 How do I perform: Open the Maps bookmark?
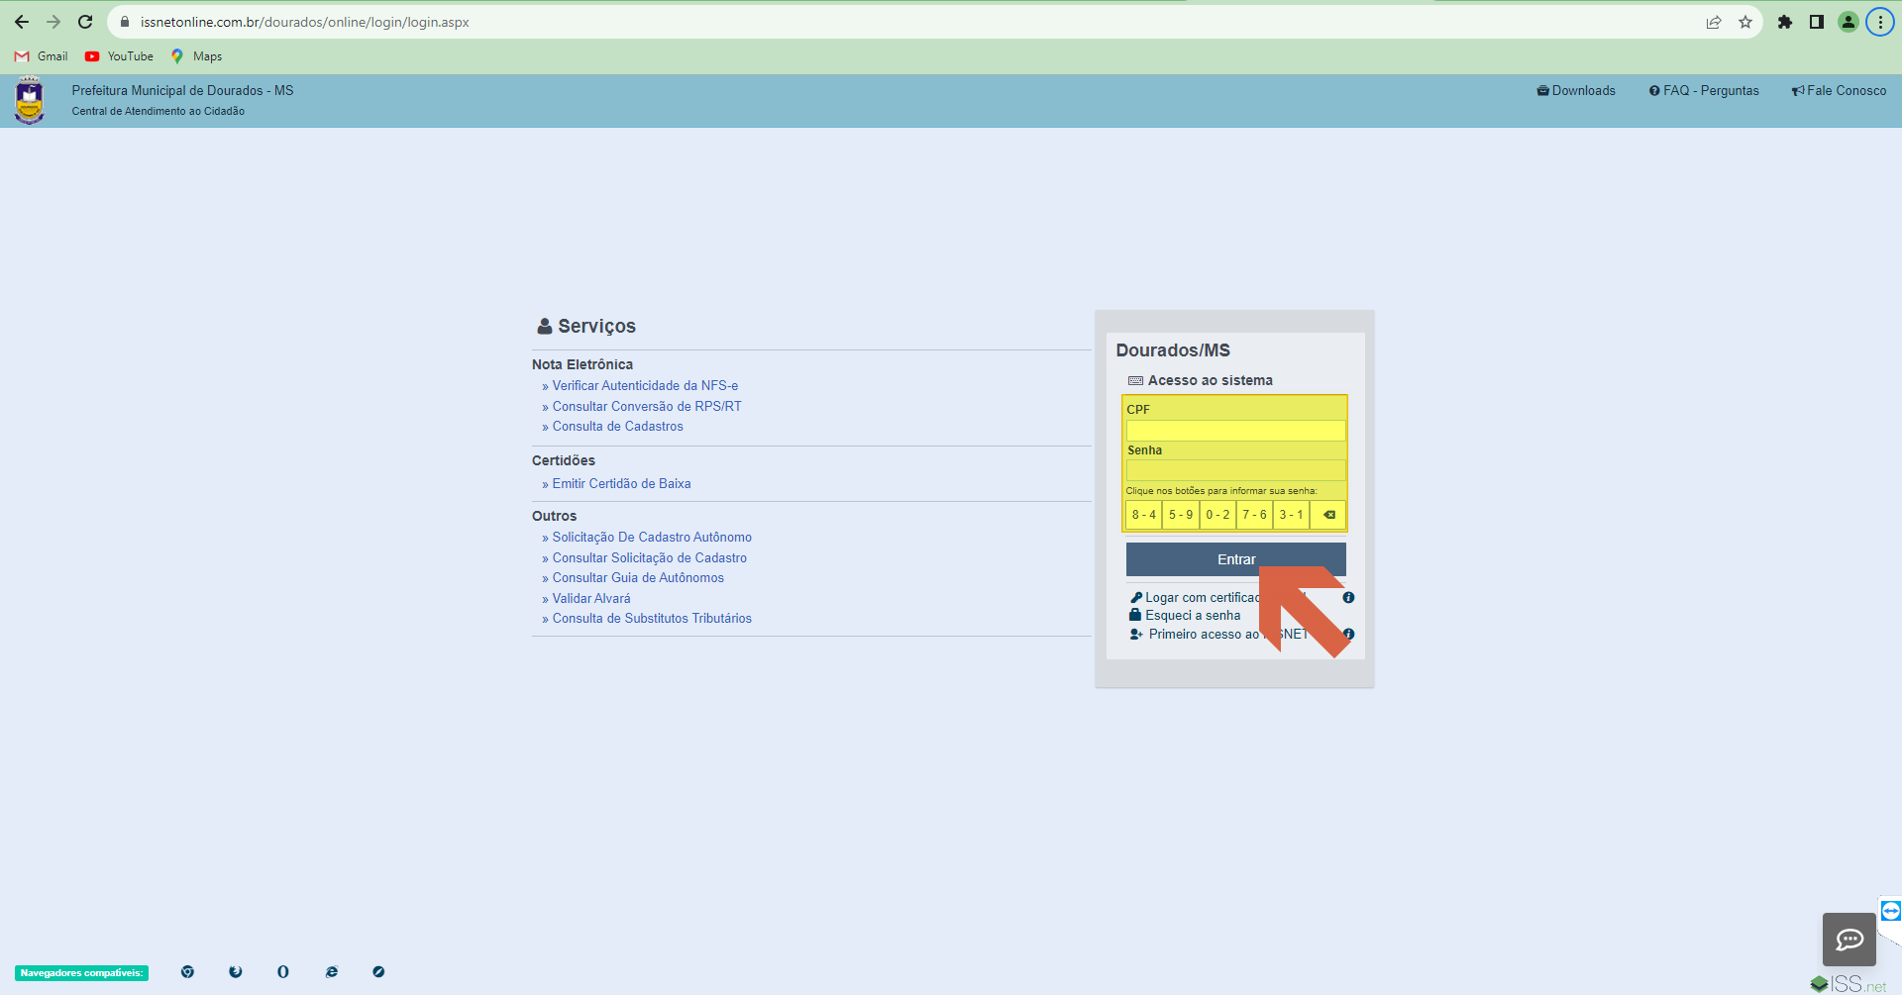pyautogui.click(x=196, y=56)
